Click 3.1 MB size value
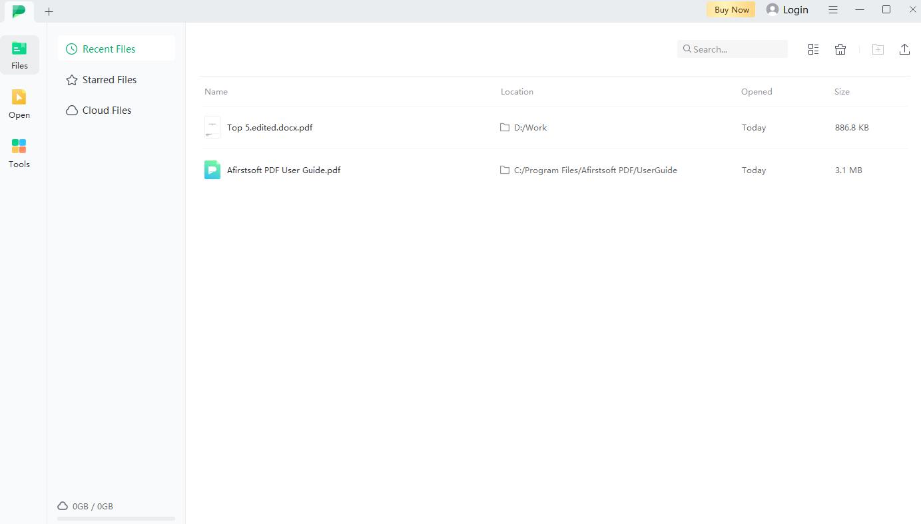 [848, 170]
